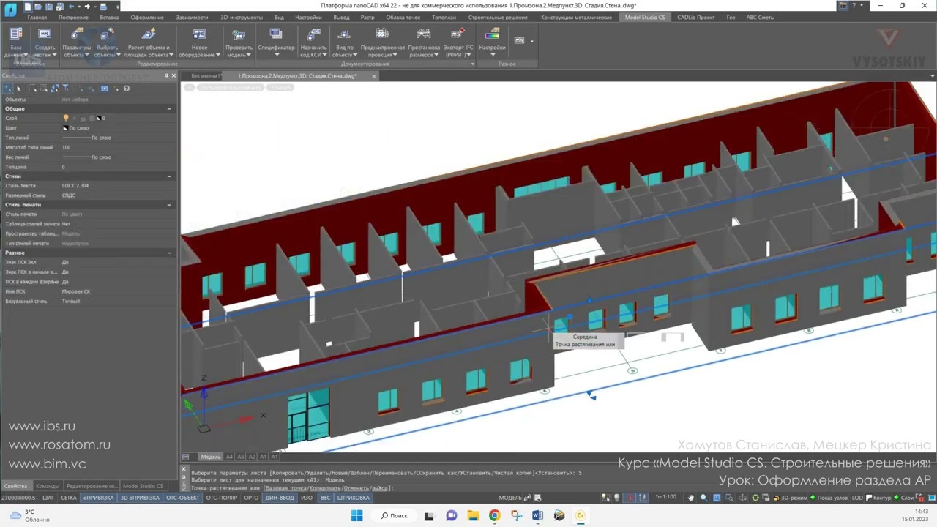This screenshot has height=527, width=937.
Task: Open Параметры объекта tool
Action: (x=76, y=42)
